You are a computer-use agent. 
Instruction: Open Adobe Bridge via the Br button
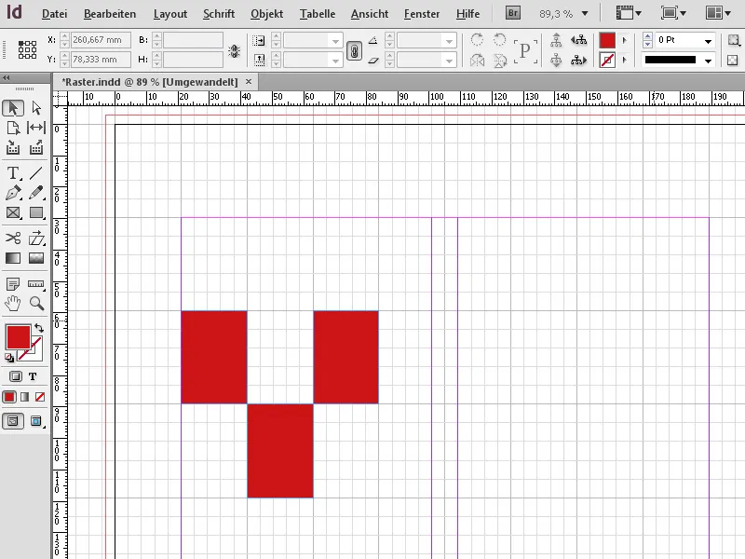pos(511,13)
